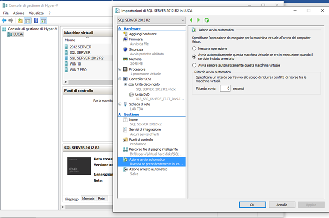Select Aggiungi hardware item
Viewport: 329px width, 218px height.
pos(143,34)
